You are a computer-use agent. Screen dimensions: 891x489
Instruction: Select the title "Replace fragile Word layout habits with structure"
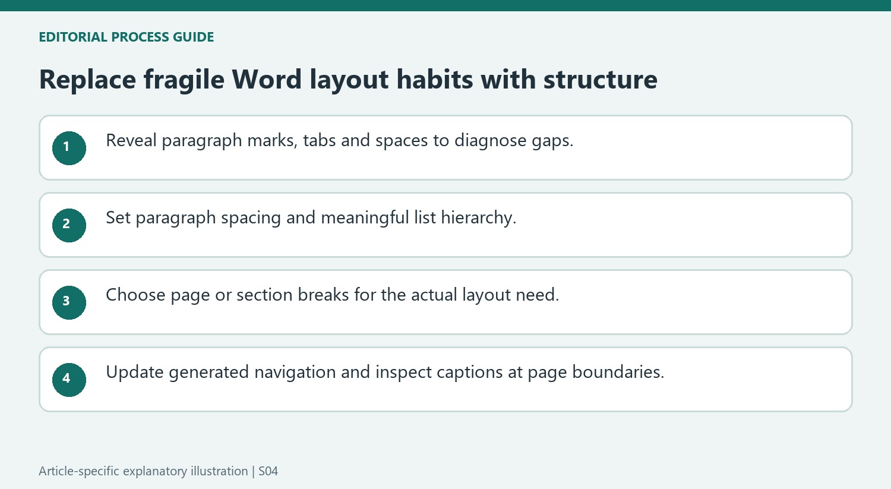click(x=348, y=80)
